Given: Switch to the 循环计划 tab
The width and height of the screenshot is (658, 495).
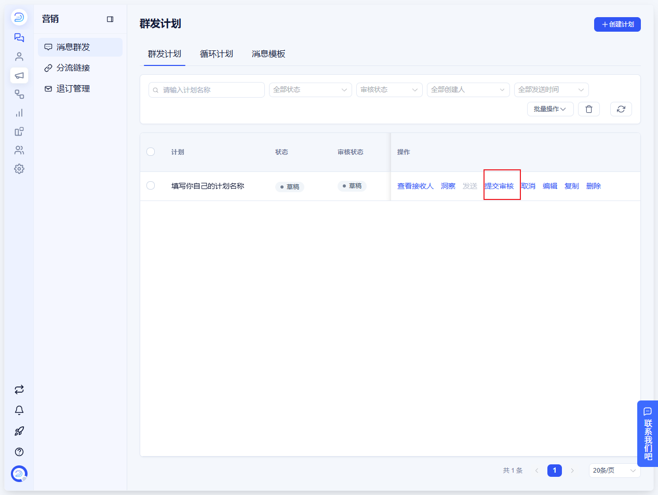Looking at the screenshot, I should [217, 54].
